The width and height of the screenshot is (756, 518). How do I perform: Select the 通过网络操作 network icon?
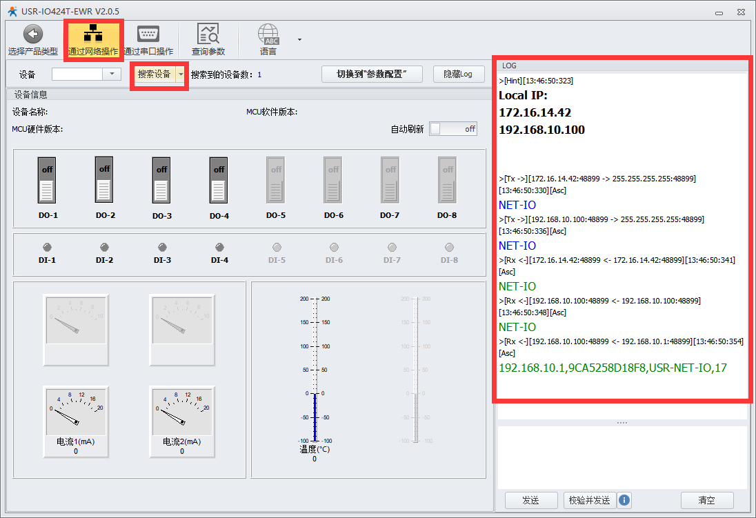(93, 34)
